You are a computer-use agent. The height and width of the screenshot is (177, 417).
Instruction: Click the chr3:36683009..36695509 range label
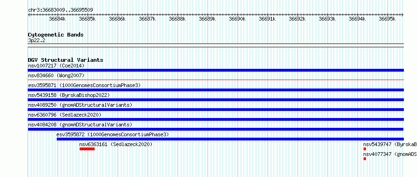(x=60, y=10)
